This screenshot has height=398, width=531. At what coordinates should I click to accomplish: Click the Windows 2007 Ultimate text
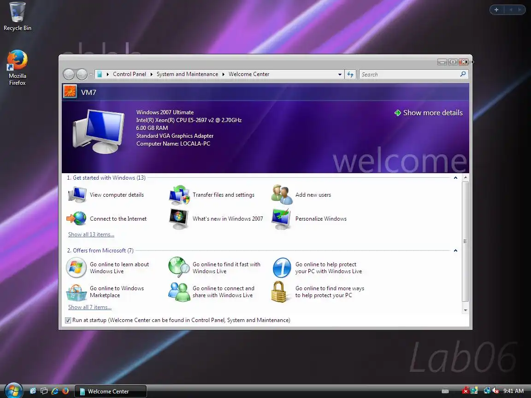pos(165,112)
